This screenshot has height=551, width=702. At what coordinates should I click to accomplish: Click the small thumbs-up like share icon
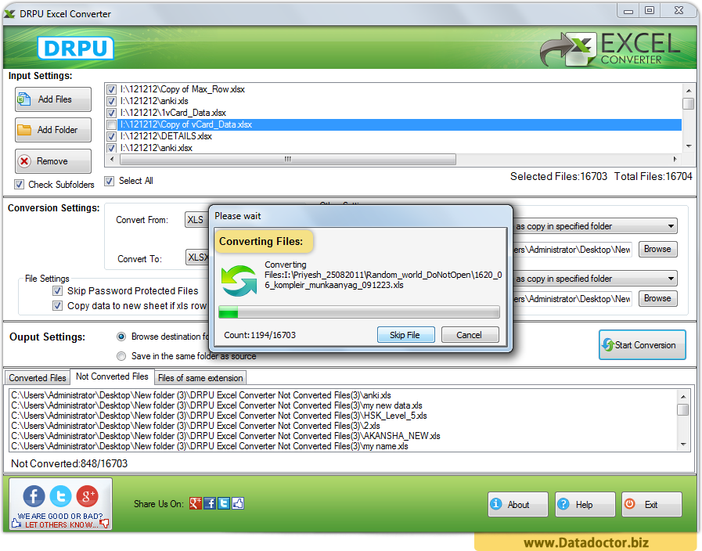point(238,503)
